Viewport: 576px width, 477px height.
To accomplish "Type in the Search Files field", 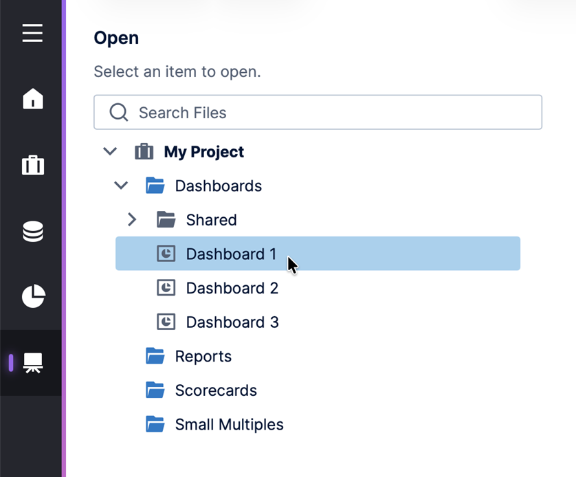I will [x=330, y=113].
